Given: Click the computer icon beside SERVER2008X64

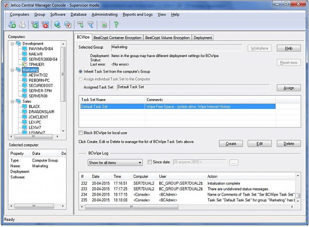Looking at the screenshot, I should click(24, 59).
